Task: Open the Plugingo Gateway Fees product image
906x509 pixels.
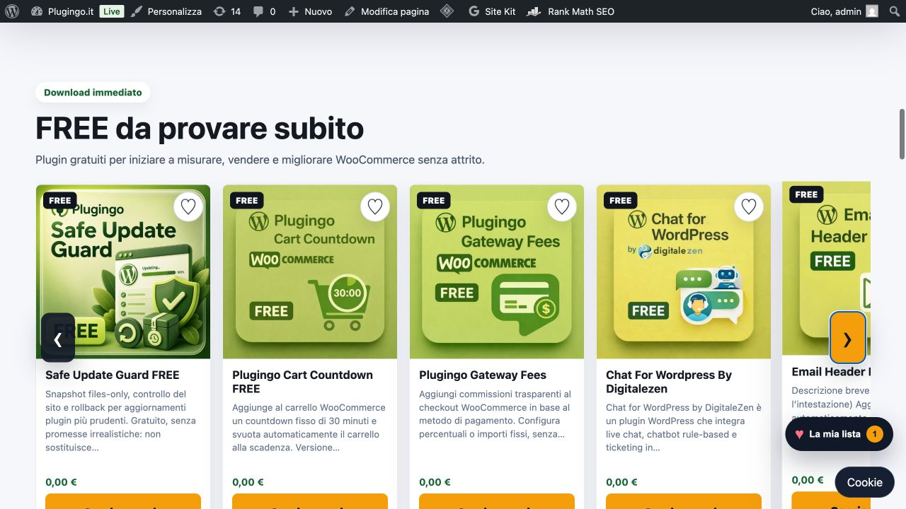Action: pos(497,271)
